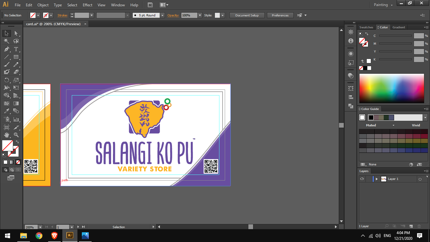Select the Lasso tool
The image size is (430, 242).
[16, 41]
